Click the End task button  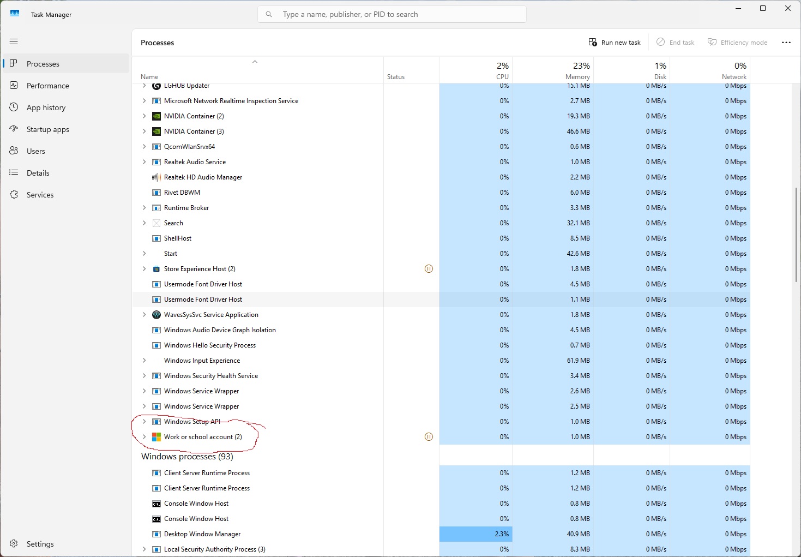click(x=675, y=42)
